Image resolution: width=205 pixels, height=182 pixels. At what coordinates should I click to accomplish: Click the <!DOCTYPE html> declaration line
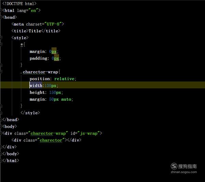pos(19,3)
